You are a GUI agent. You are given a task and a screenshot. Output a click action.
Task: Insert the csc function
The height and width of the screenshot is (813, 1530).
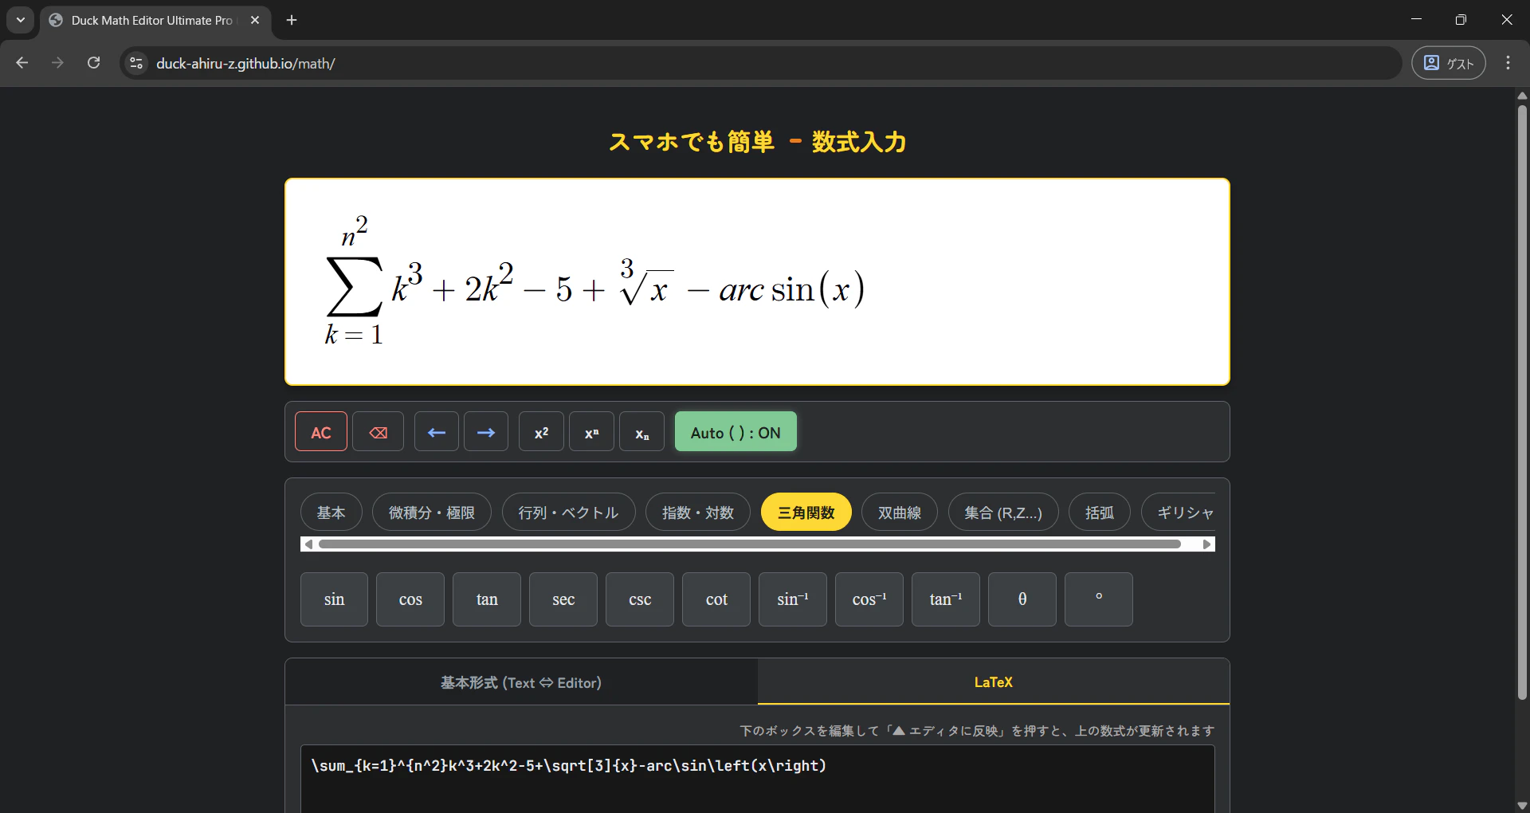coord(640,599)
